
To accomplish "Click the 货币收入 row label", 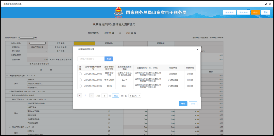I will click(31, 80).
